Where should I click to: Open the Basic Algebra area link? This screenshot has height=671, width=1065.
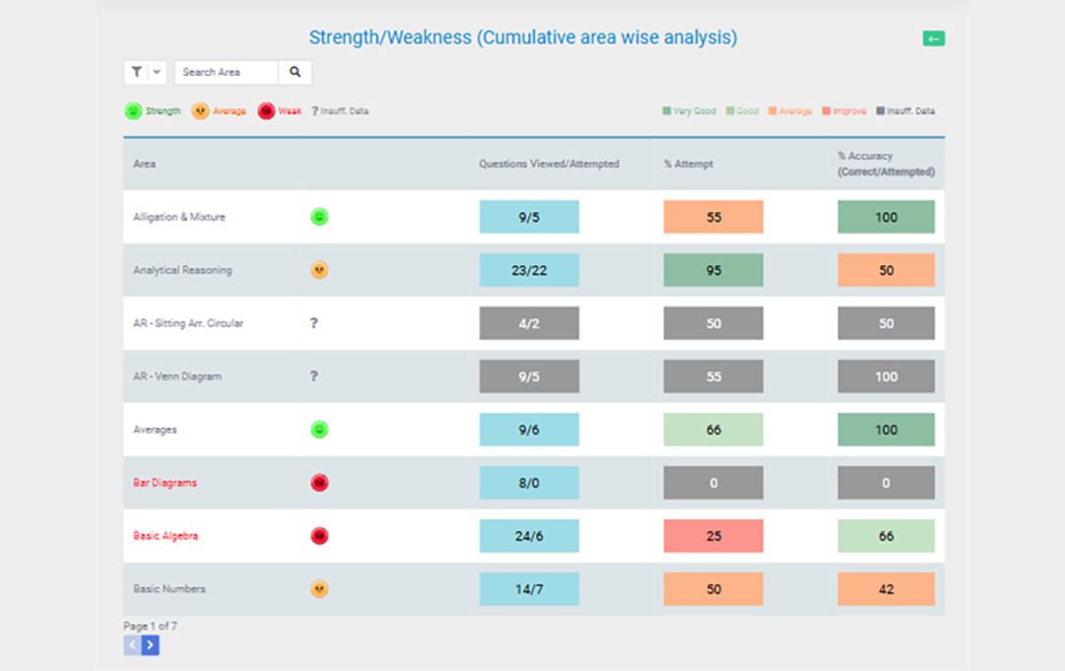point(166,536)
